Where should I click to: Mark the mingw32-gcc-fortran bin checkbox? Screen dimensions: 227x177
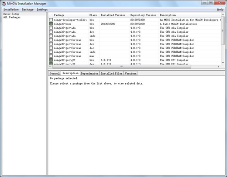(51, 40)
